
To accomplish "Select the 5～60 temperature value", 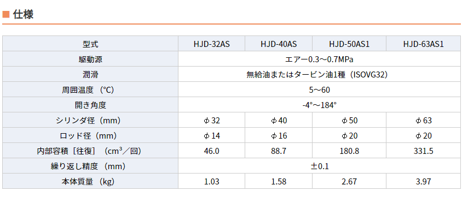I will pos(319,89).
